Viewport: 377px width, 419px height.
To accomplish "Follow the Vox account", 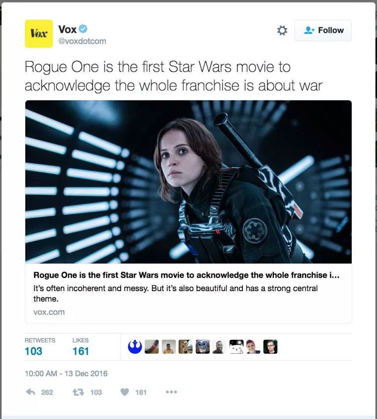I will tap(323, 31).
